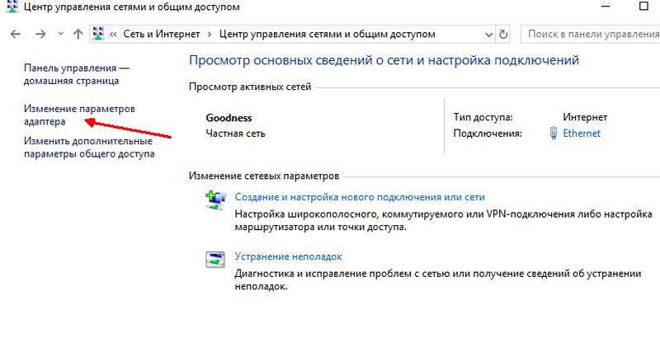660x338 pixels.
Task: Click the new connection setup icon
Action: coord(215,200)
